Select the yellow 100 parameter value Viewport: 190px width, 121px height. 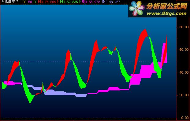24,2
